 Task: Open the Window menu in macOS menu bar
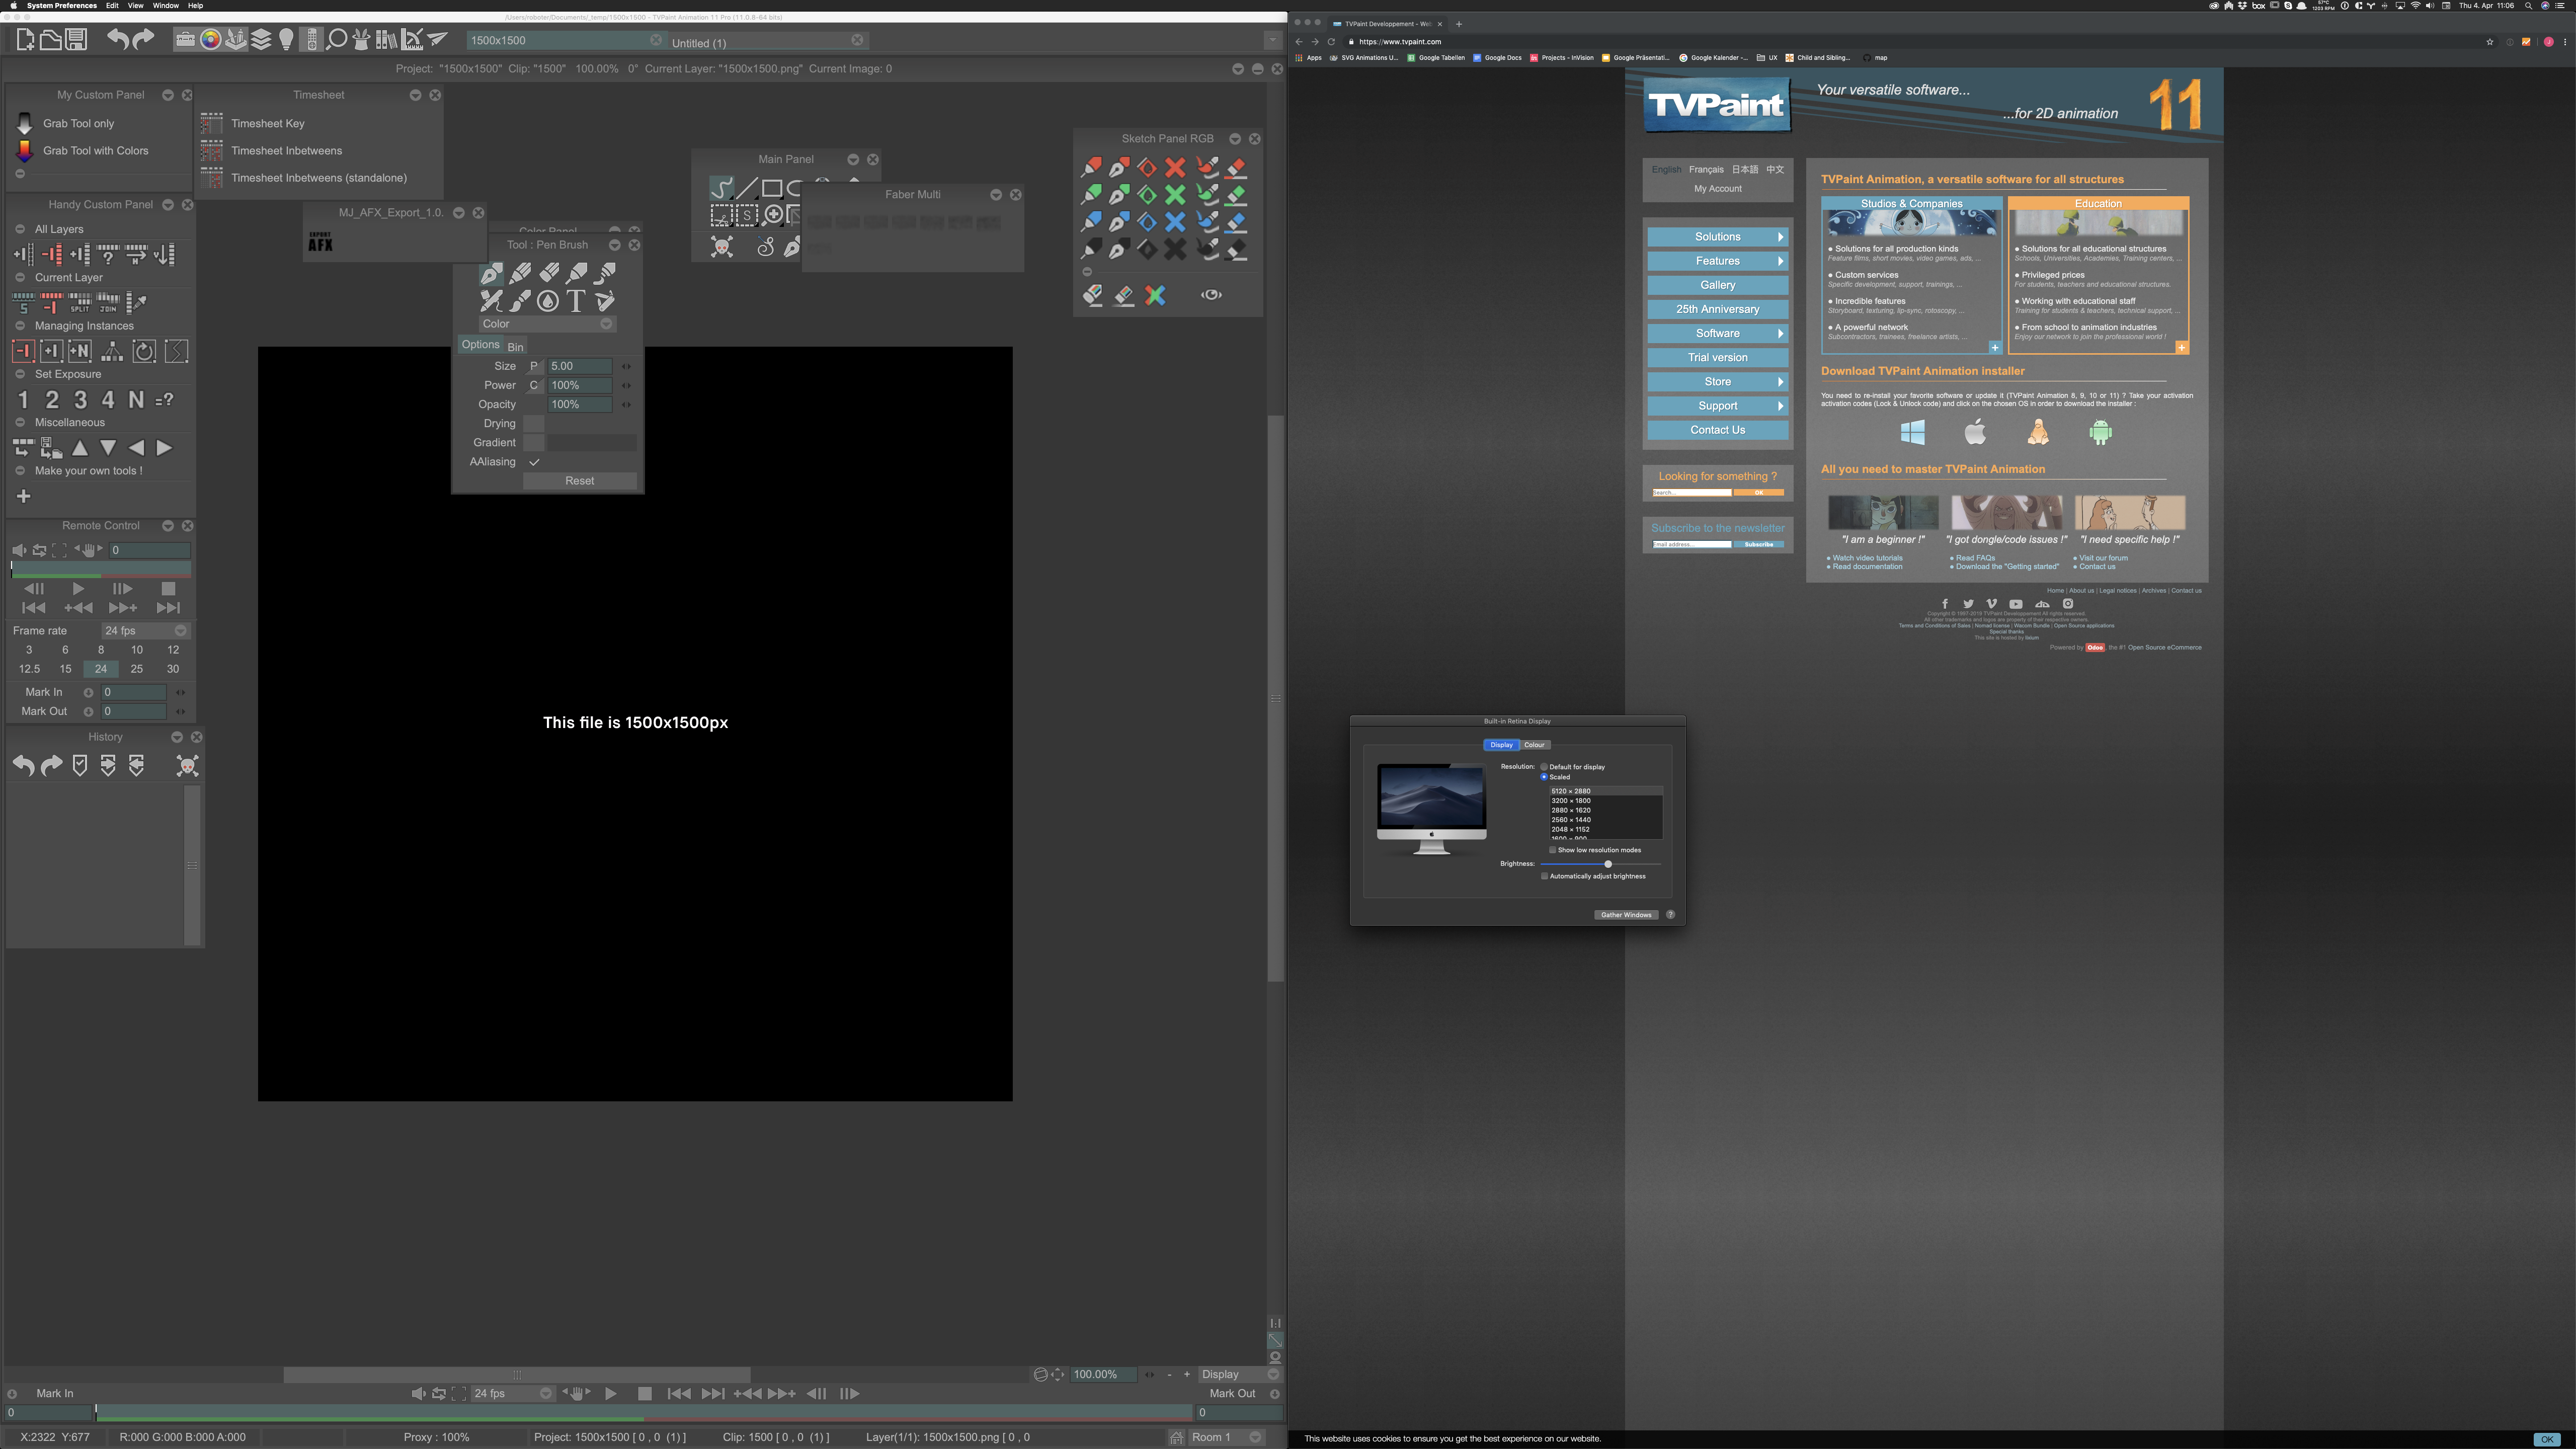click(165, 6)
